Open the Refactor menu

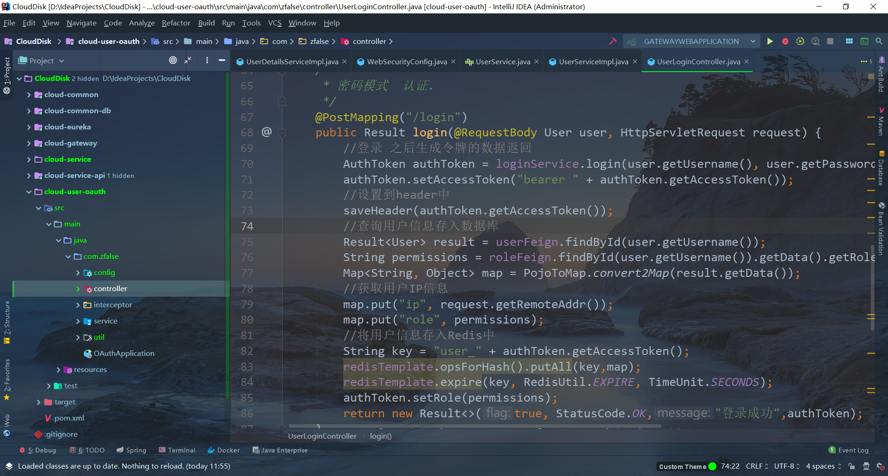(176, 23)
